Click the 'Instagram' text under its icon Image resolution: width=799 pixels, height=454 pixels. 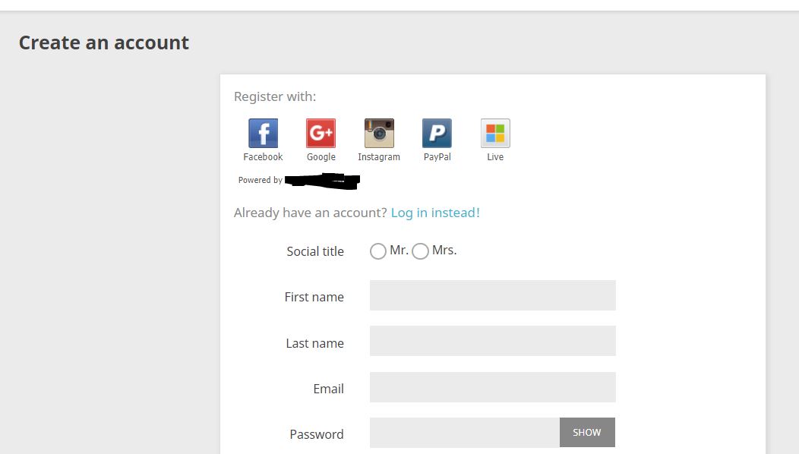[379, 157]
